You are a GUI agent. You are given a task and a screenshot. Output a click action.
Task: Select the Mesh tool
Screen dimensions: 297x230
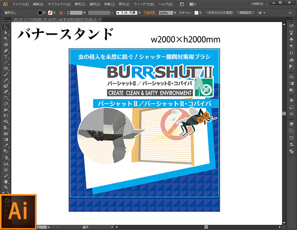(x=6, y=133)
